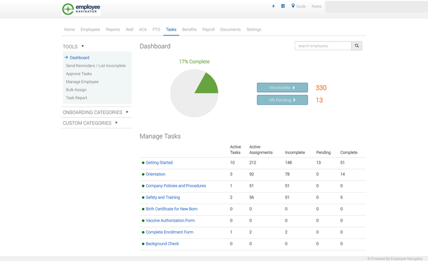This screenshot has width=428, height=261.
Task: Open Complete Enrollment Form
Action: tap(169, 232)
